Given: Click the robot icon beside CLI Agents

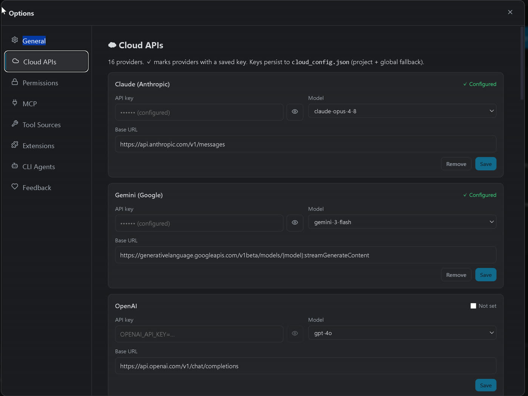Looking at the screenshot, I should [x=15, y=166].
